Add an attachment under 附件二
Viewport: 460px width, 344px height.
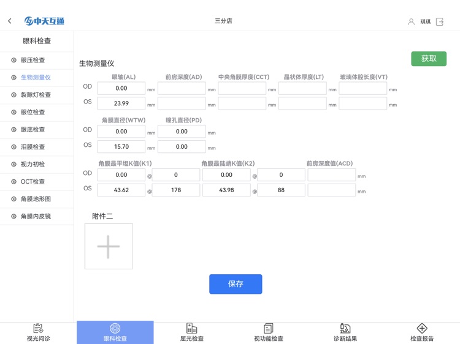pos(109,246)
